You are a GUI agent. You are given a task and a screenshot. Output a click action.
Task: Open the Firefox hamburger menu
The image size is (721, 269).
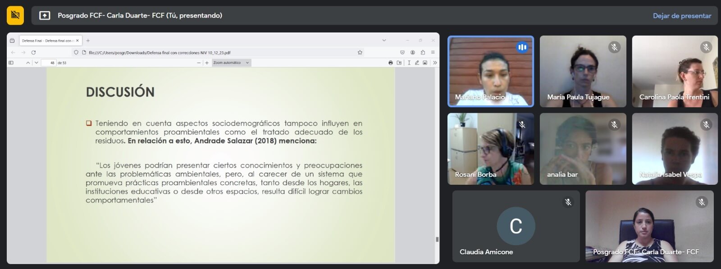coord(433,52)
